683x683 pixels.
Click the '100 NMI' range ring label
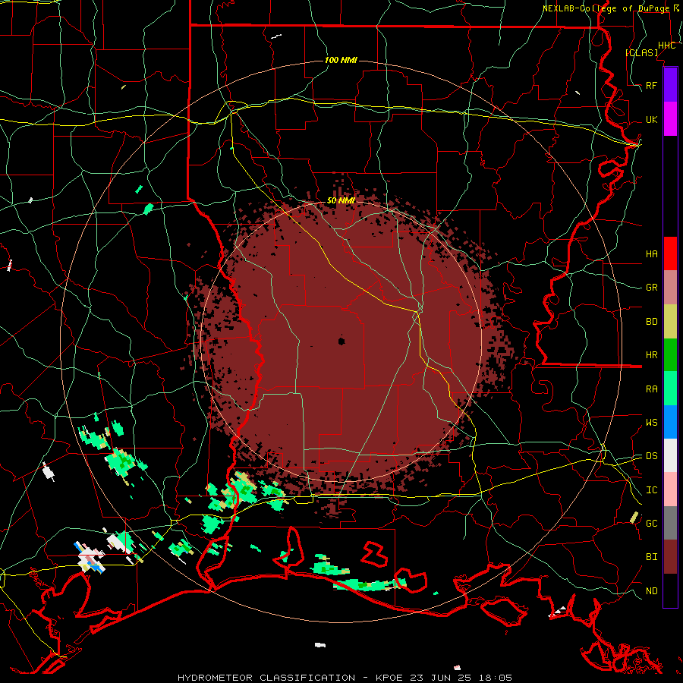pyautogui.click(x=341, y=60)
